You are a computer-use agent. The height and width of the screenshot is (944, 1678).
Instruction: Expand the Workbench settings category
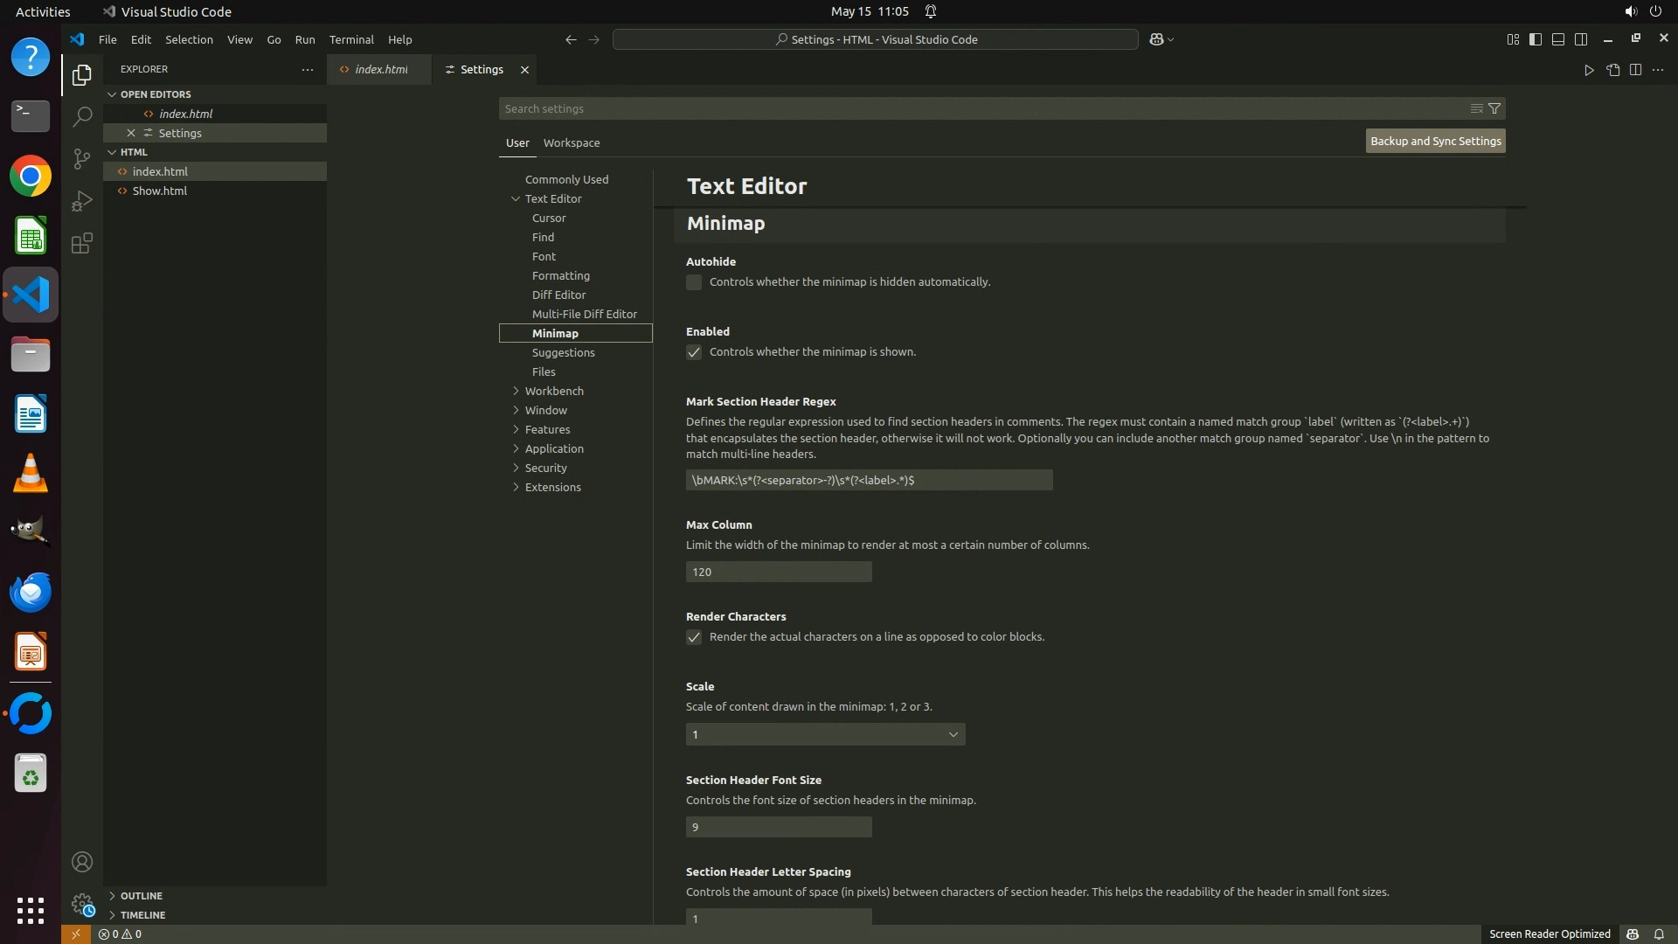click(554, 391)
